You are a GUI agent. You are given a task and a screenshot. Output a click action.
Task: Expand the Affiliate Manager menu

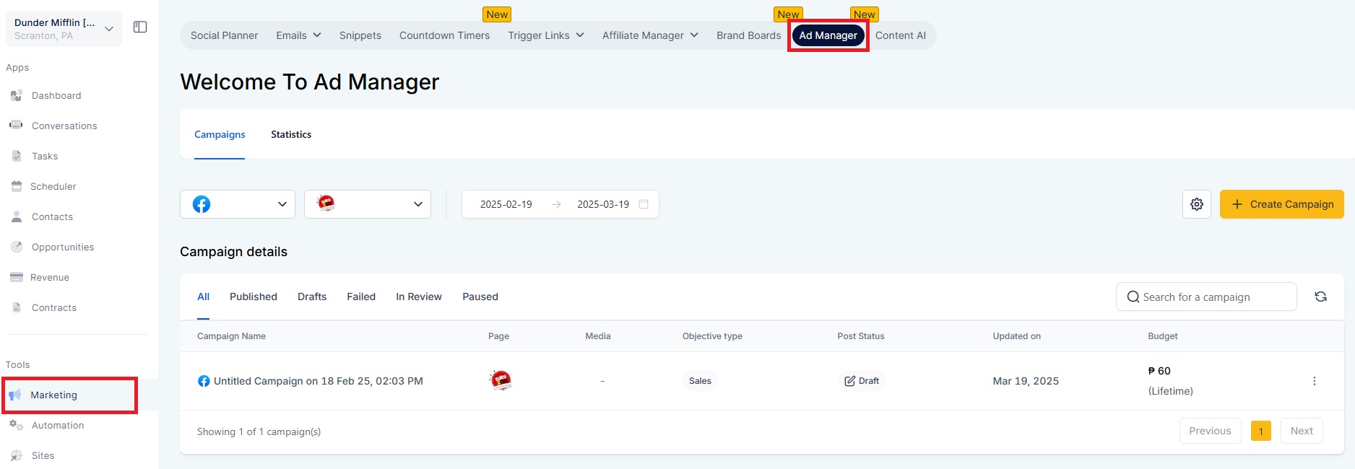[650, 35]
